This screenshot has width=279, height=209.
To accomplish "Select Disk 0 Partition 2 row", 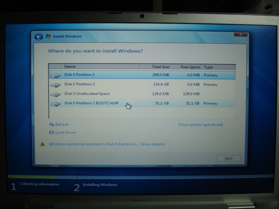I will pos(142,84).
